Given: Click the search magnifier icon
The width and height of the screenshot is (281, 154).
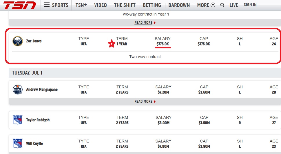Looking at the screenshot, I should [222, 5].
